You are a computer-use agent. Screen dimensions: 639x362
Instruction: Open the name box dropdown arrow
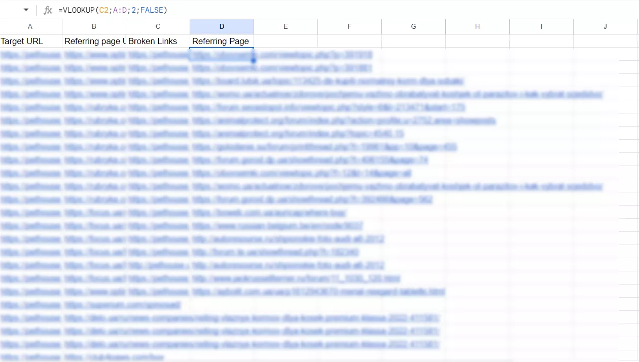click(26, 10)
